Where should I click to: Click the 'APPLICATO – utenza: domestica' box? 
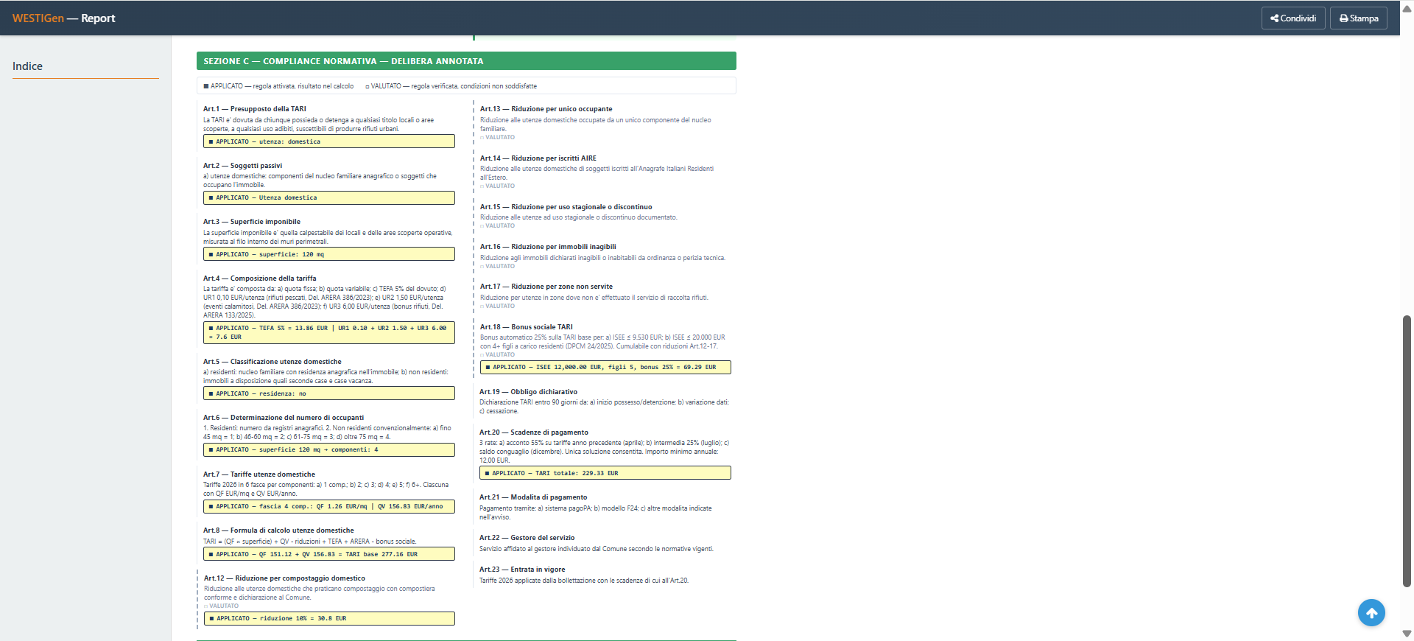pos(329,141)
